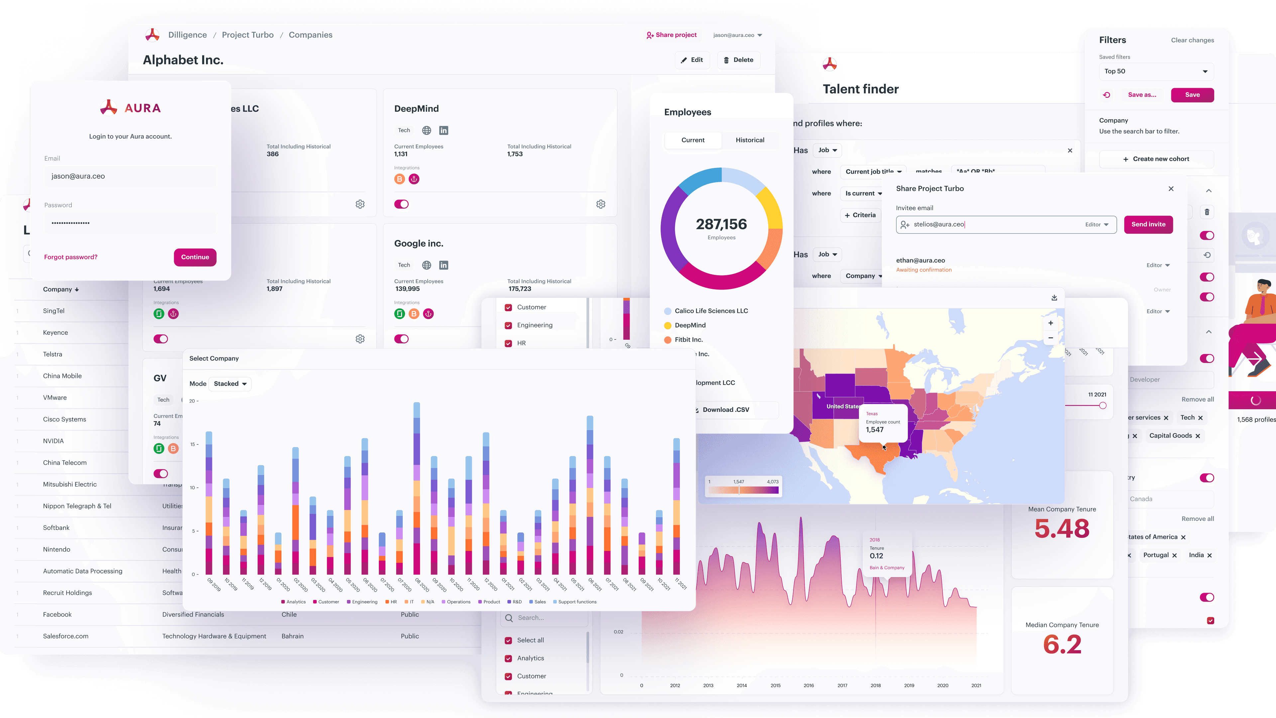Remove the Tech filter chip
The width and height of the screenshot is (1276, 718).
(x=1200, y=418)
